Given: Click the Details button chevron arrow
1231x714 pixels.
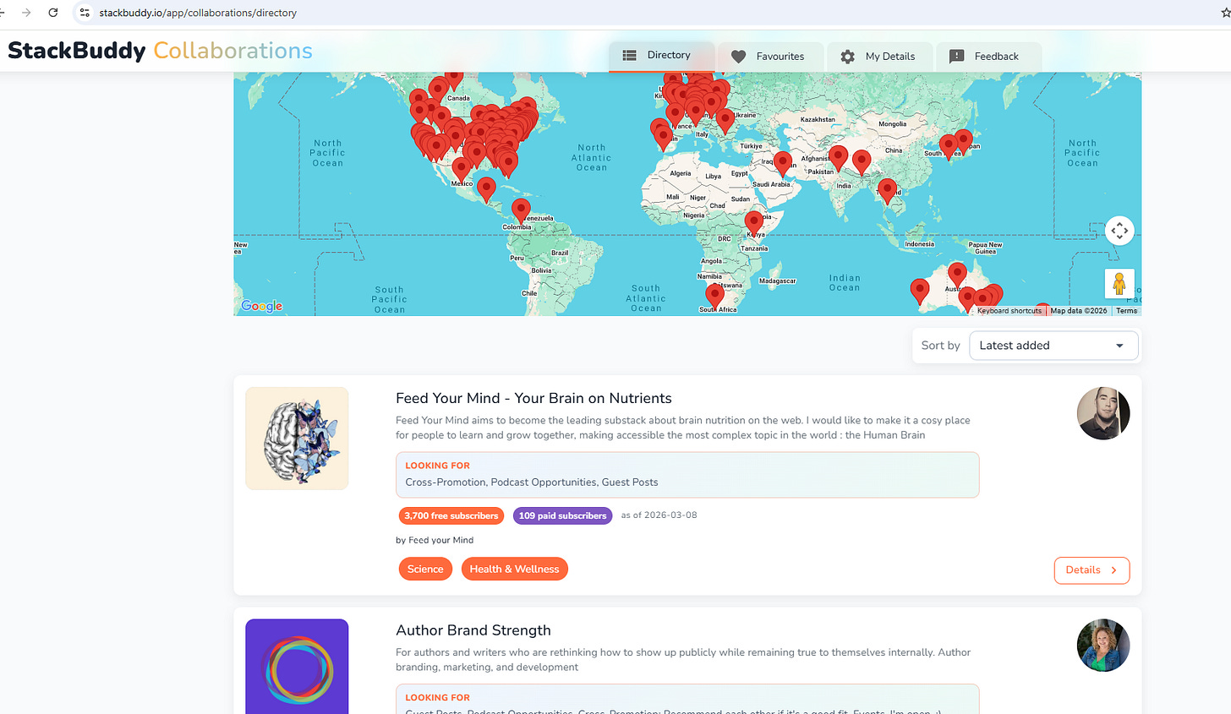Looking at the screenshot, I should (1113, 570).
